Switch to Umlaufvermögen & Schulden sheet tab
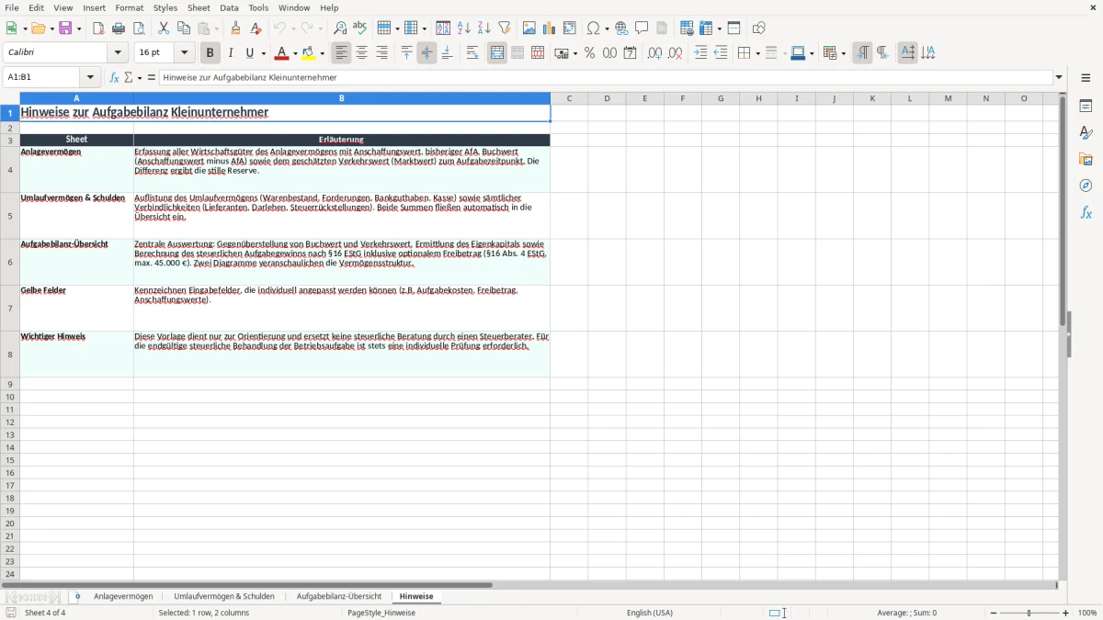The height and width of the screenshot is (620, 1103). click(224, 596)
